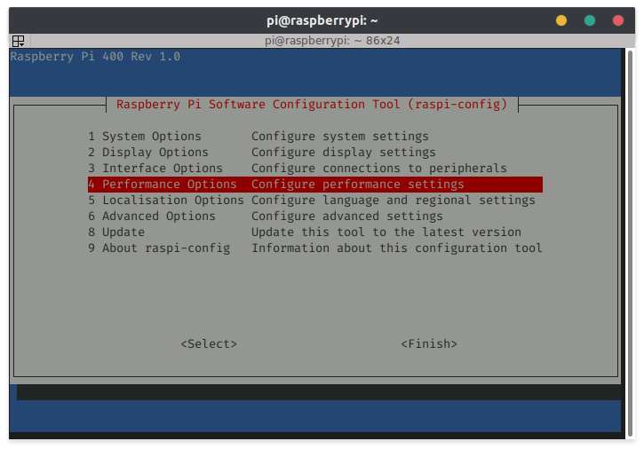Click the 'Raspberry Pi 400 Rev 1.0' text

(95, 57)
